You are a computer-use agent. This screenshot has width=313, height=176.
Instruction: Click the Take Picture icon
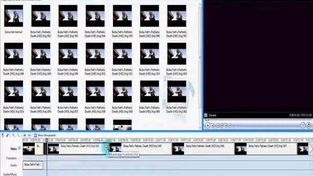[x=309, y=125]
